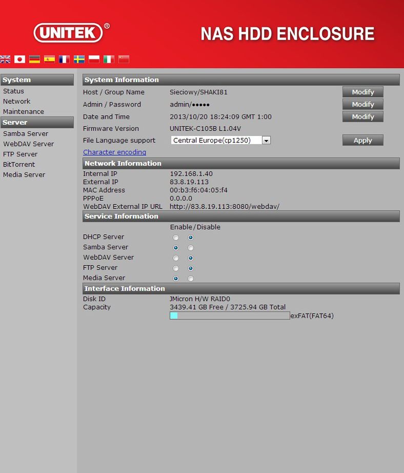Open Network settings in sidebar
The image size is (404, 473).
click(16, 102)
